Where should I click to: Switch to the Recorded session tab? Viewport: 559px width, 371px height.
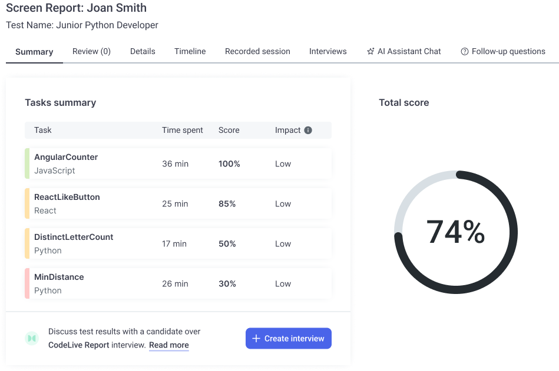pyautogui.click(x=257, y=51)
